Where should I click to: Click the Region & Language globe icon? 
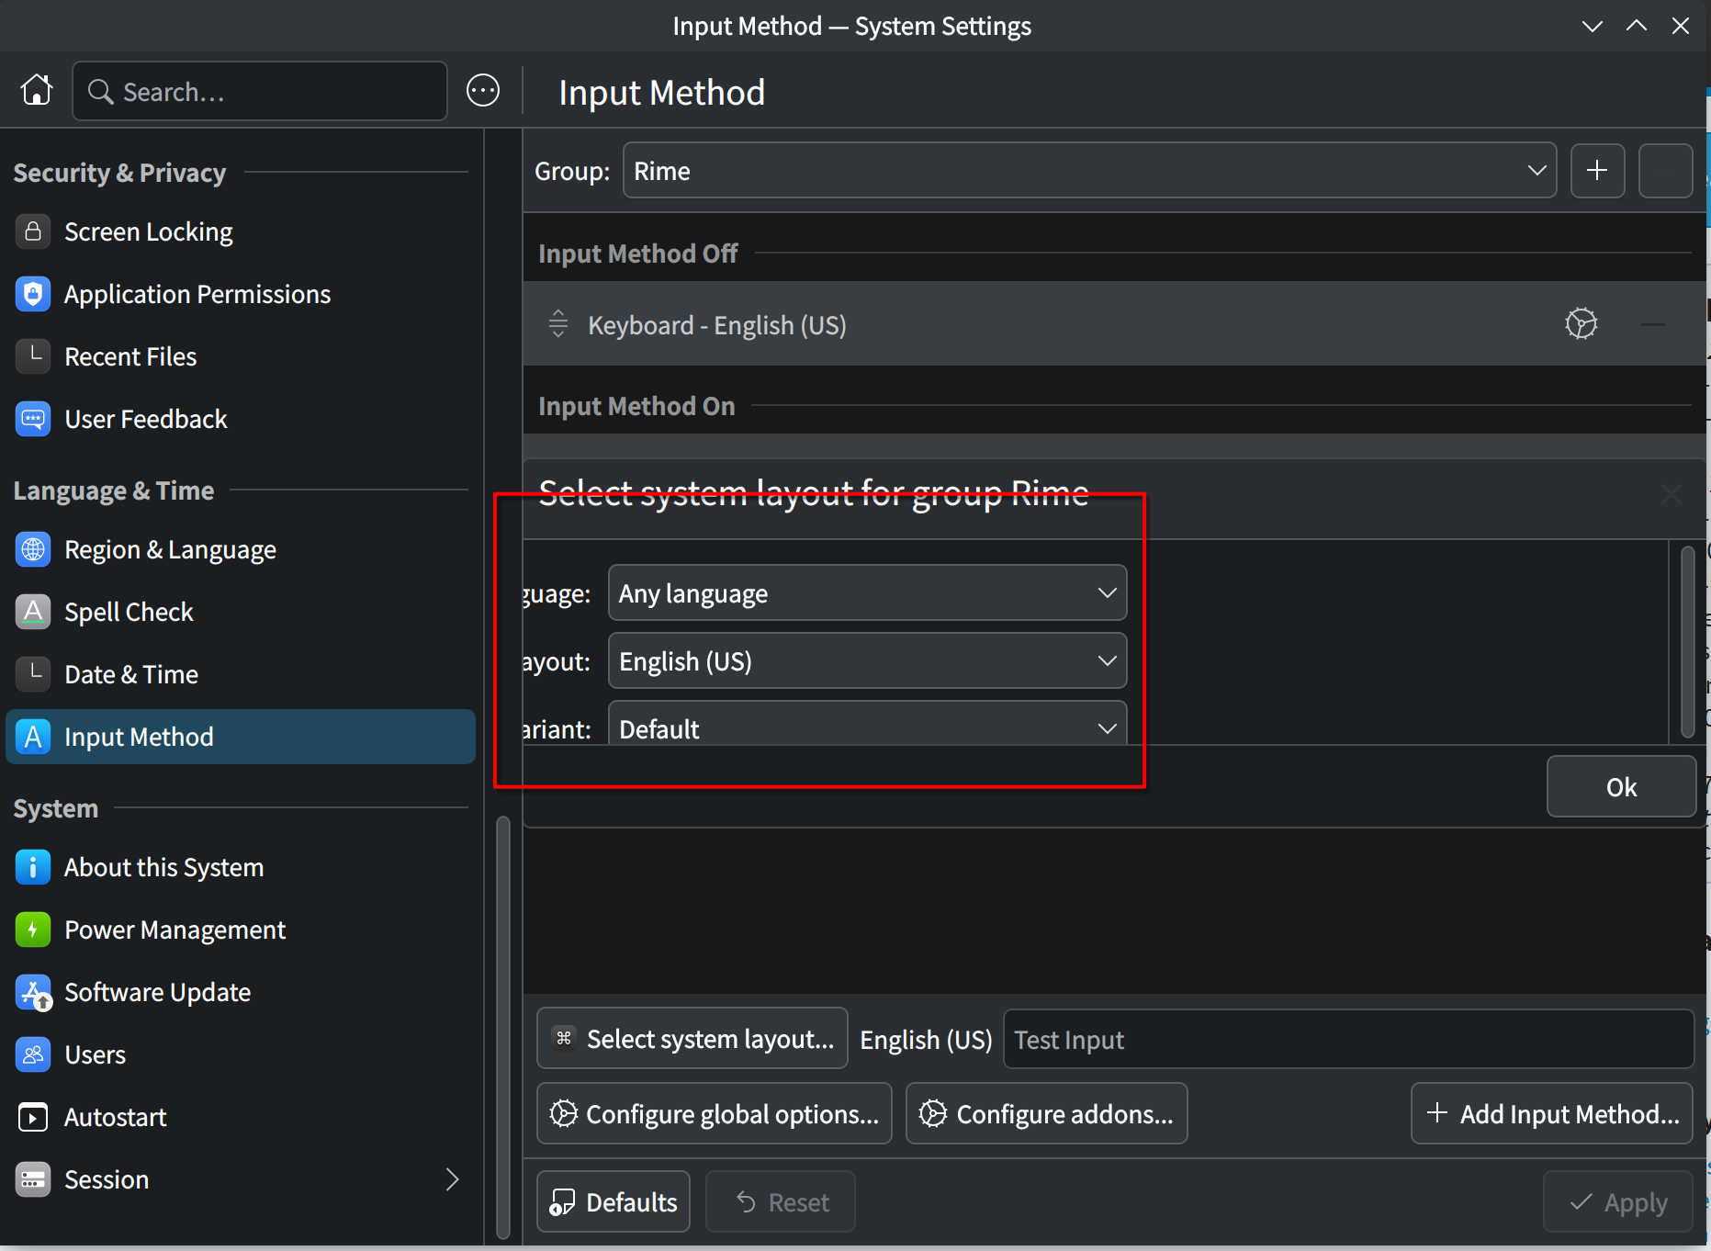(x=33, y=549)
